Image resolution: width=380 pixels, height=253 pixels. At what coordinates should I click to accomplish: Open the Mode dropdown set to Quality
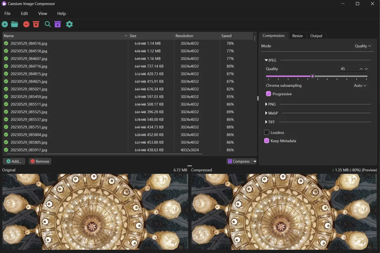363,46
